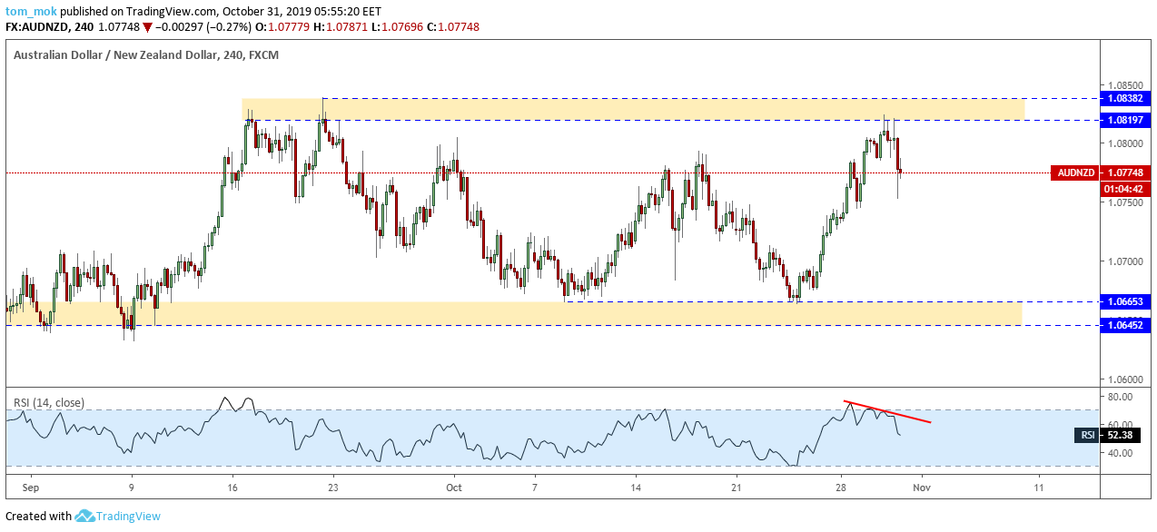
Task: Click the 01:04:42 countdown timer label
Action: coord(1125,189)
